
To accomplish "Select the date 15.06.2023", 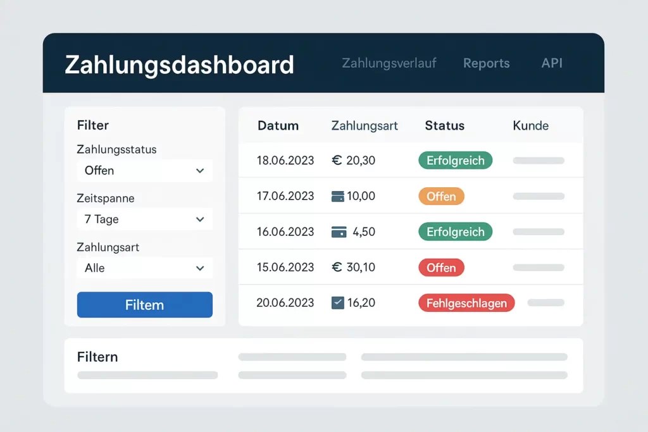I will click(x=285, y=267).
